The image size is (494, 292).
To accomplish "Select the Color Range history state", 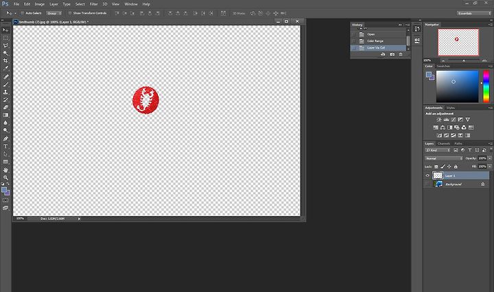I will pyautogui.click(x=379, y=41).
